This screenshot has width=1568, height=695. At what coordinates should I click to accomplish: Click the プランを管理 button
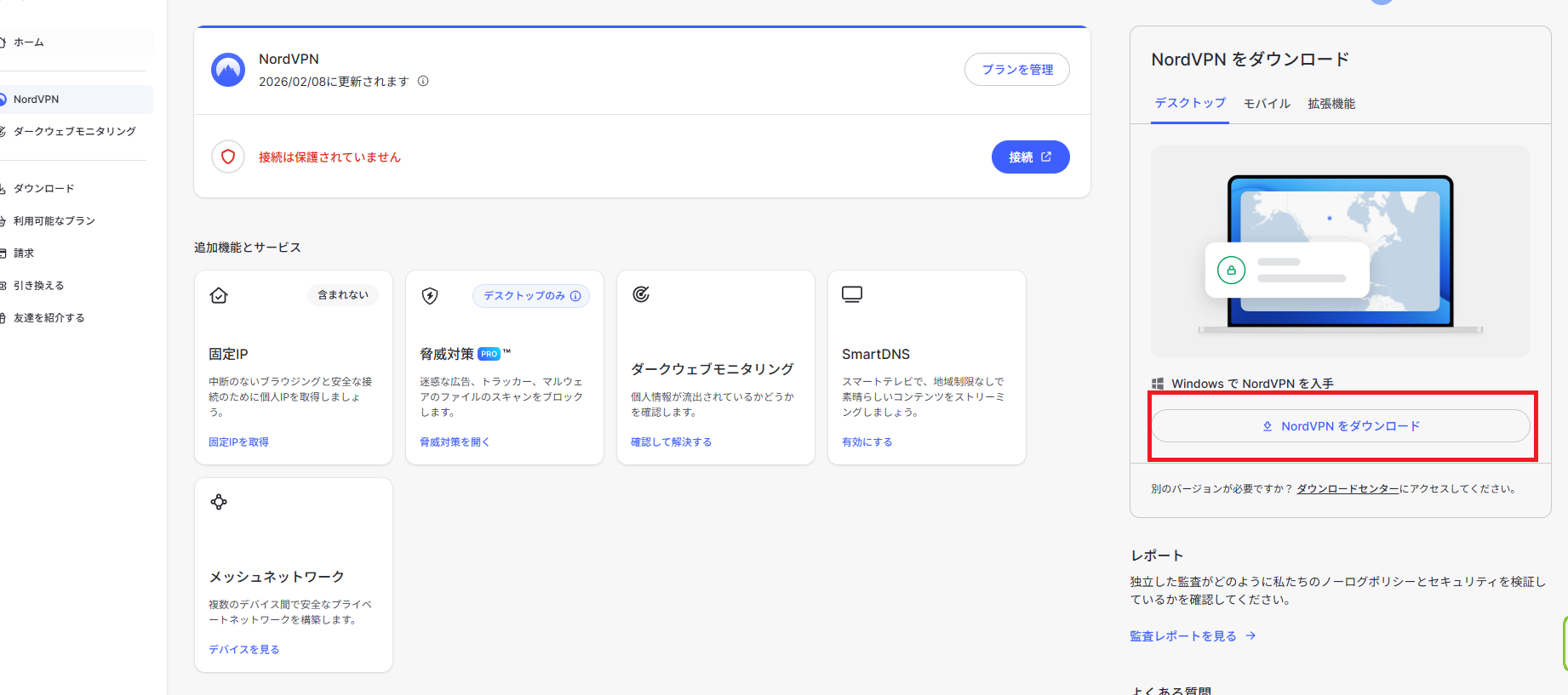(1017, 70)
